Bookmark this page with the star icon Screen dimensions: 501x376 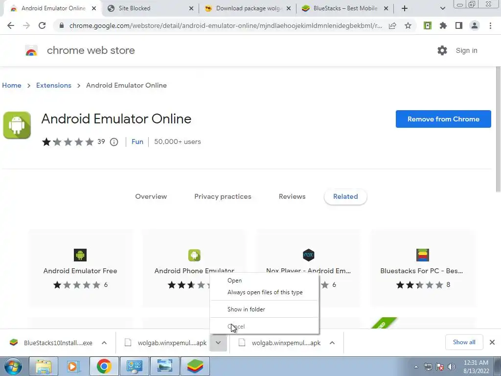(x=408, y=25)
